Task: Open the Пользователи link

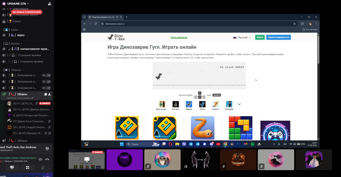Action: coord(179,37)
